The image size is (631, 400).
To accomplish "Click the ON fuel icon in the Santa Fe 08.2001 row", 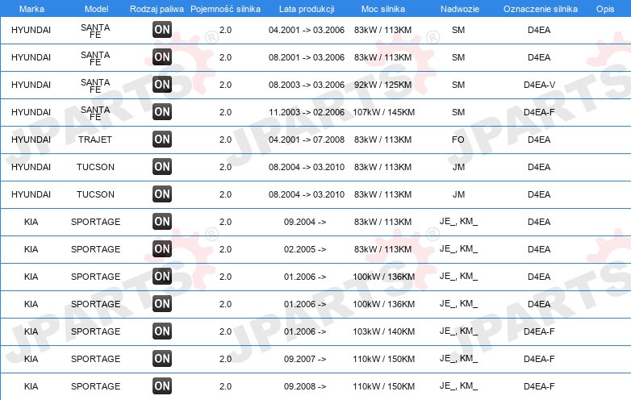I will [162, 56].
